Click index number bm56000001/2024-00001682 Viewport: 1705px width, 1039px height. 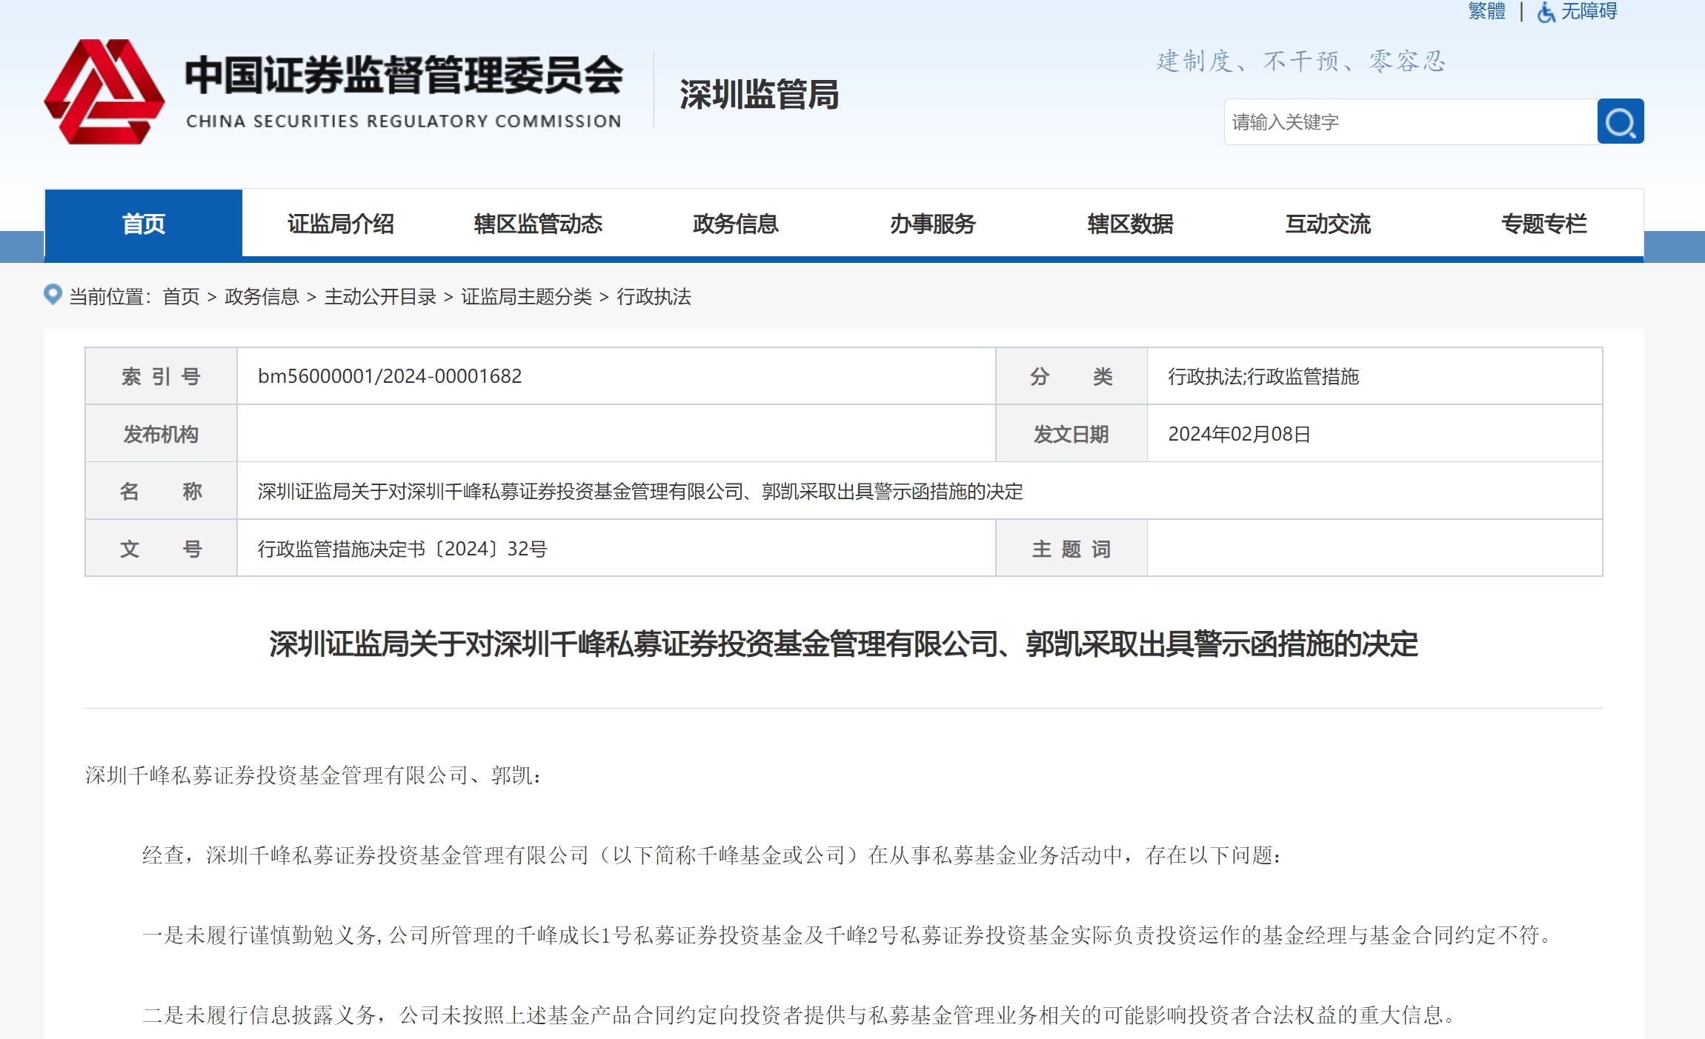390,376
